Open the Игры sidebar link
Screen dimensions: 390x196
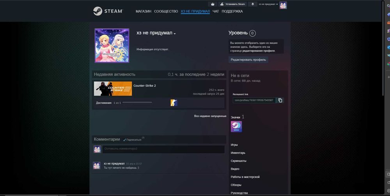pyautogui.click(x=234, y=145)
